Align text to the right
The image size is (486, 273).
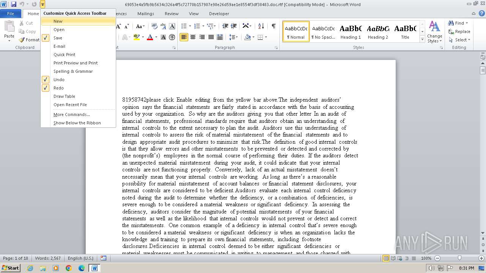coord(202,37)
